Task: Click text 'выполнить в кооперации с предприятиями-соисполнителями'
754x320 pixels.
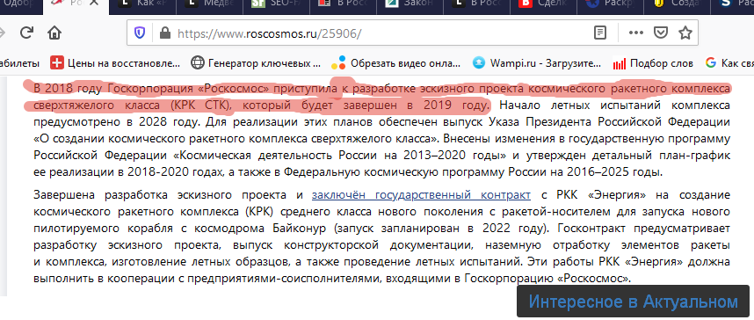Action: click(208, 278)
